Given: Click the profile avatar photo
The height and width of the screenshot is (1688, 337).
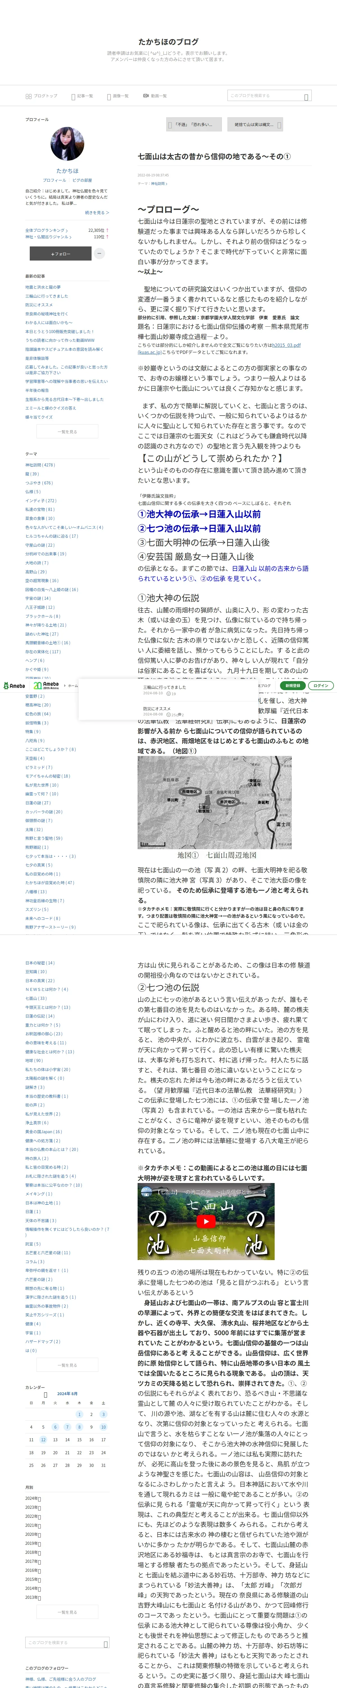Looking at the screenshot, I should tap(67, 144).
